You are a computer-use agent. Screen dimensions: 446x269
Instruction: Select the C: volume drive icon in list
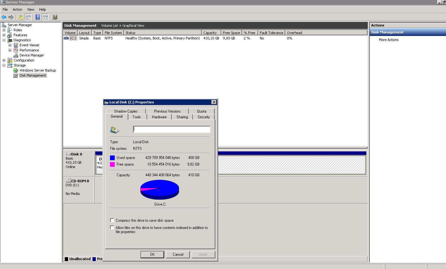66,38
